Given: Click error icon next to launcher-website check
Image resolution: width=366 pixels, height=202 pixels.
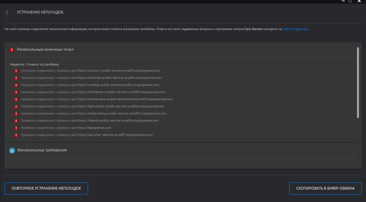Looking at the screenshot, I should 16,135.
